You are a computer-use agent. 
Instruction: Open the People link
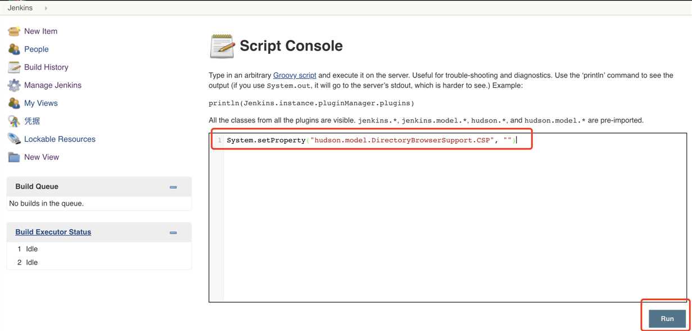click(x=36, y=49)
